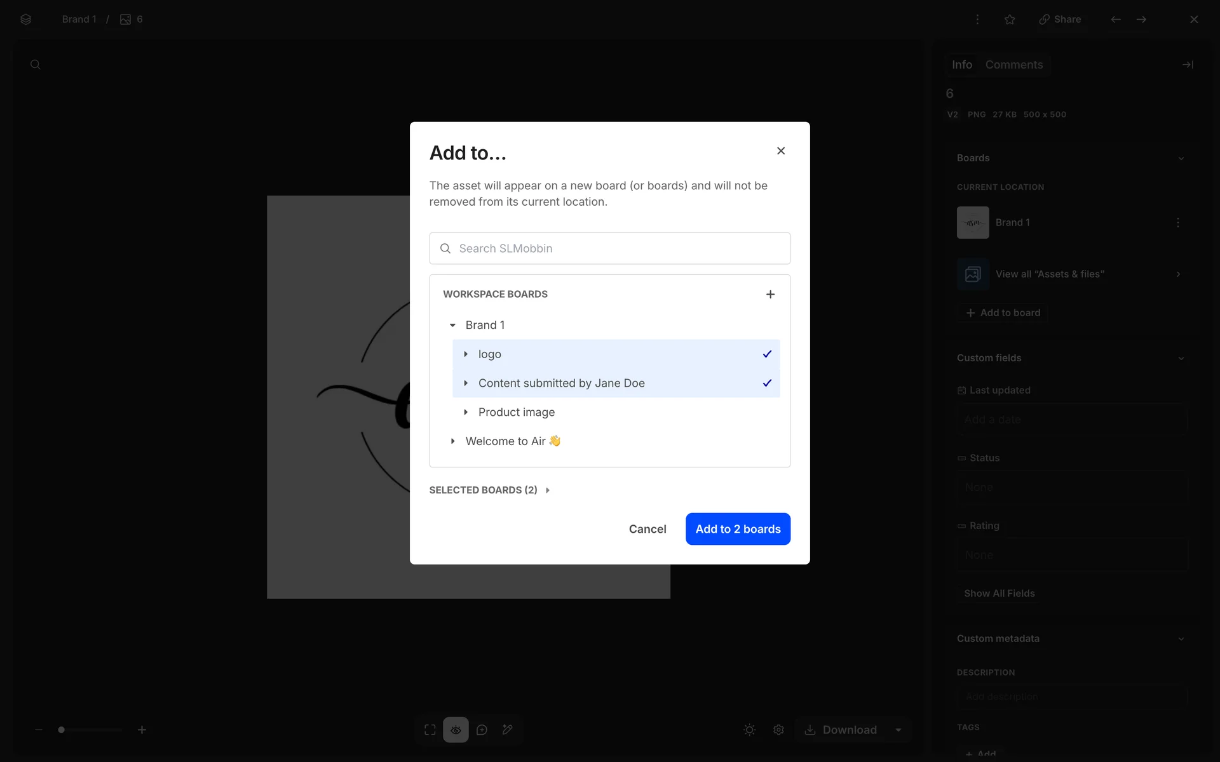Collapse the info panel with arrow icon
Image resolution: width=1220 pixels, height=762 pixels.
tap(1187, 65)
